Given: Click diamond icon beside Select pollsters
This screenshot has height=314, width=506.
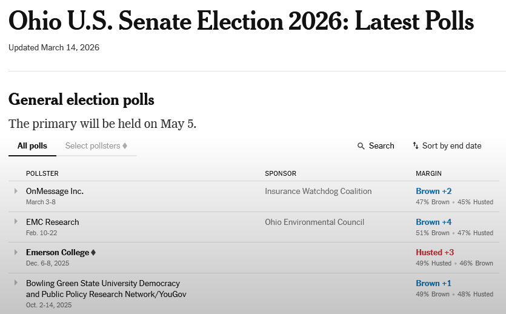Looking at the screenshot, I should (x=125, y=145).
